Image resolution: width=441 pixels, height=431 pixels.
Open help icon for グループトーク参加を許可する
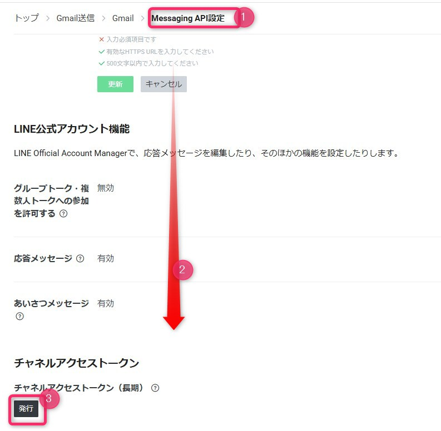tap(63, 213)
